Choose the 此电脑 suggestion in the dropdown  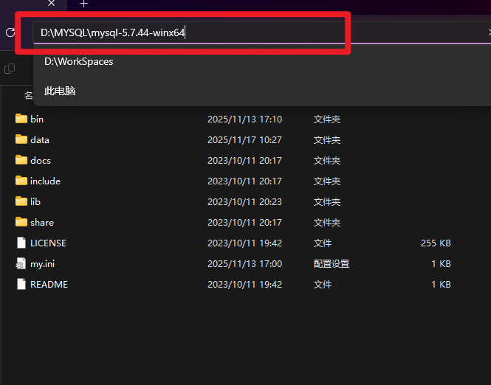[x=60, y=91]
